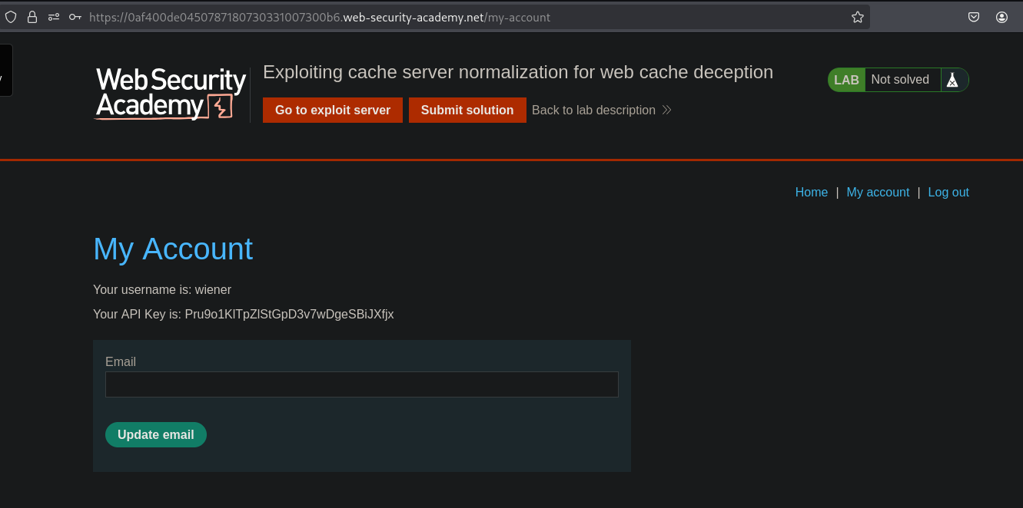1023x508 pixels.
Task: Focus the Email input field
Action: pyautogui.click(x=361, y=384)
